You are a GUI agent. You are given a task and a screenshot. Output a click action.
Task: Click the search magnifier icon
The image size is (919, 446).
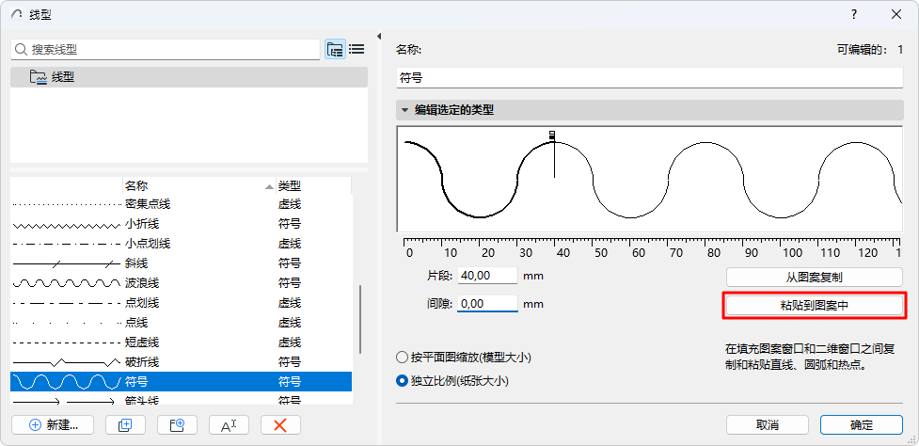click(x=21, y=50)
